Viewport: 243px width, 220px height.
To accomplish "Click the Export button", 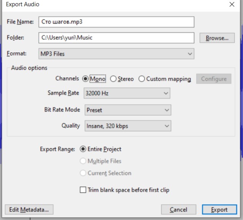I will tap(219, 210).
